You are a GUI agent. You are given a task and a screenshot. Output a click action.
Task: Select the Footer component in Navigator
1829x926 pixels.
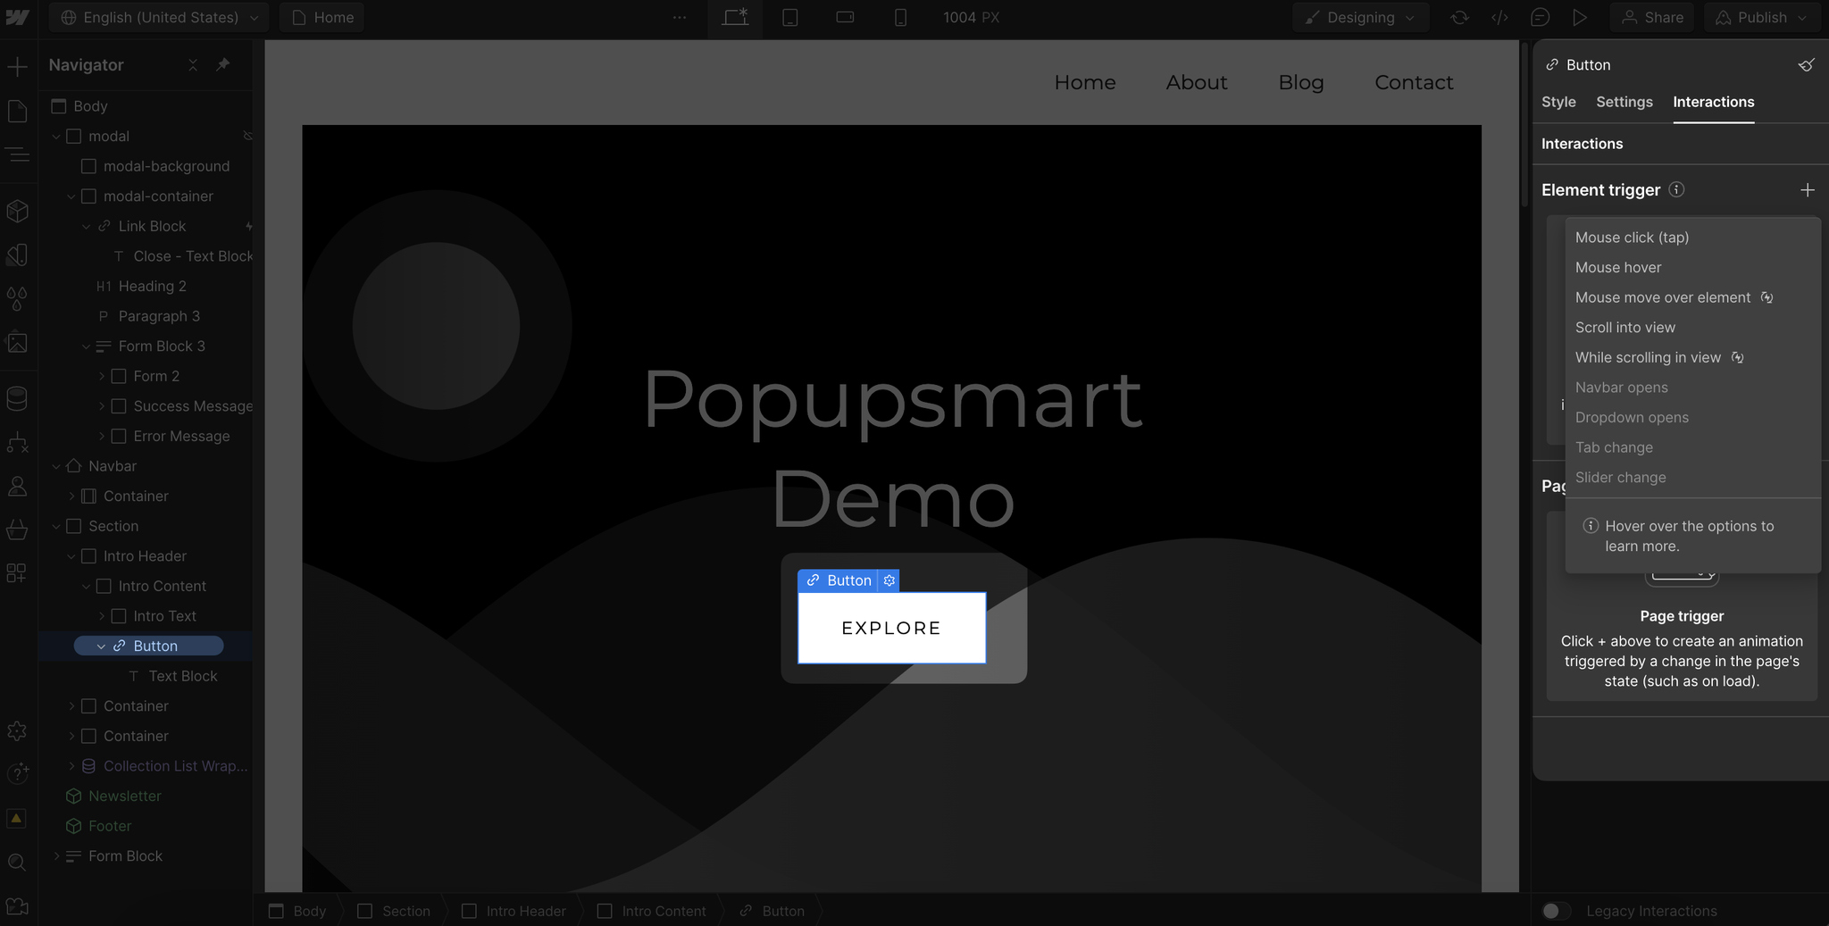(x=110, y=826)
